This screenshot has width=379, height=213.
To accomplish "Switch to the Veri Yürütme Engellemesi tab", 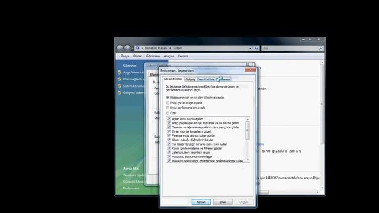I will (214, 79).
